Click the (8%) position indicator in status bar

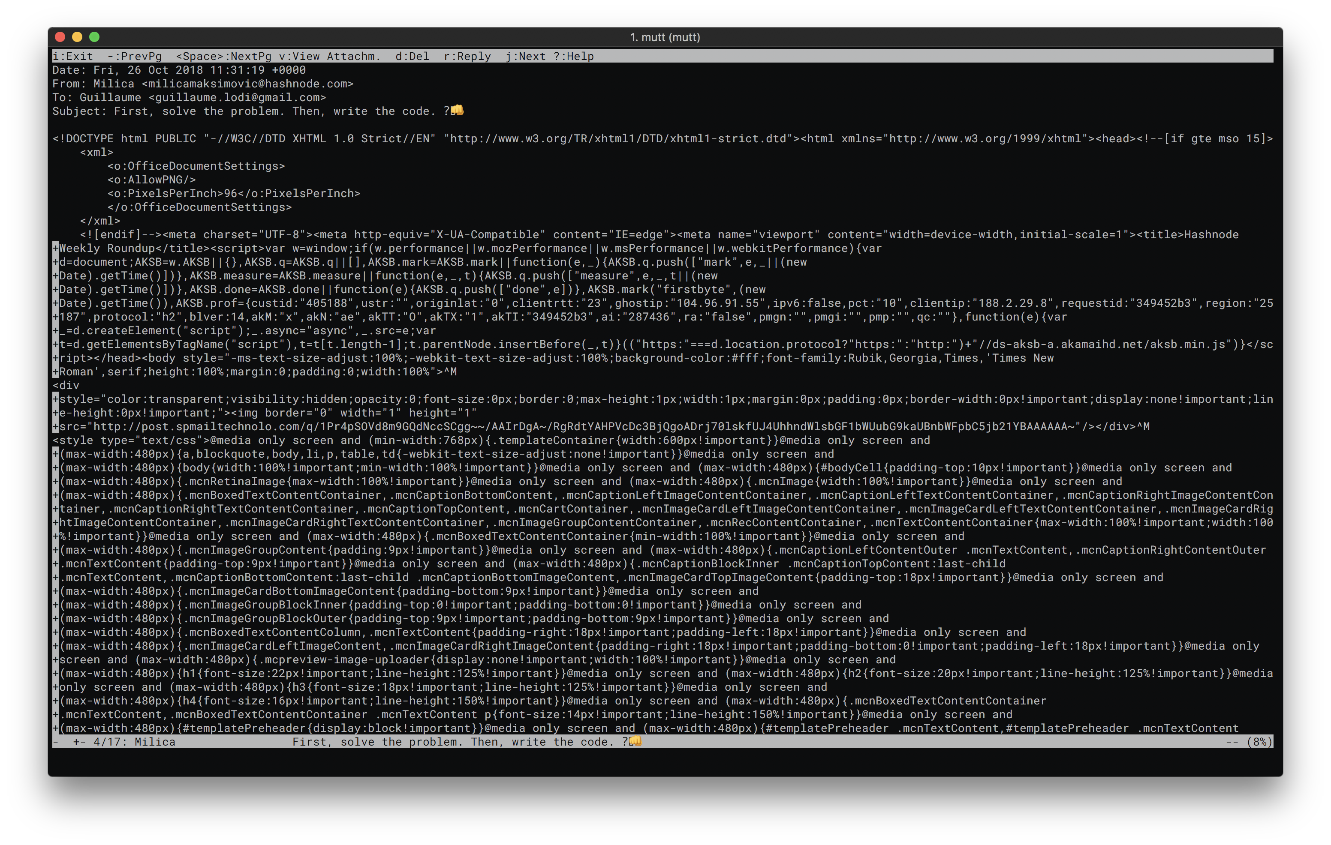coord(1259,742)
